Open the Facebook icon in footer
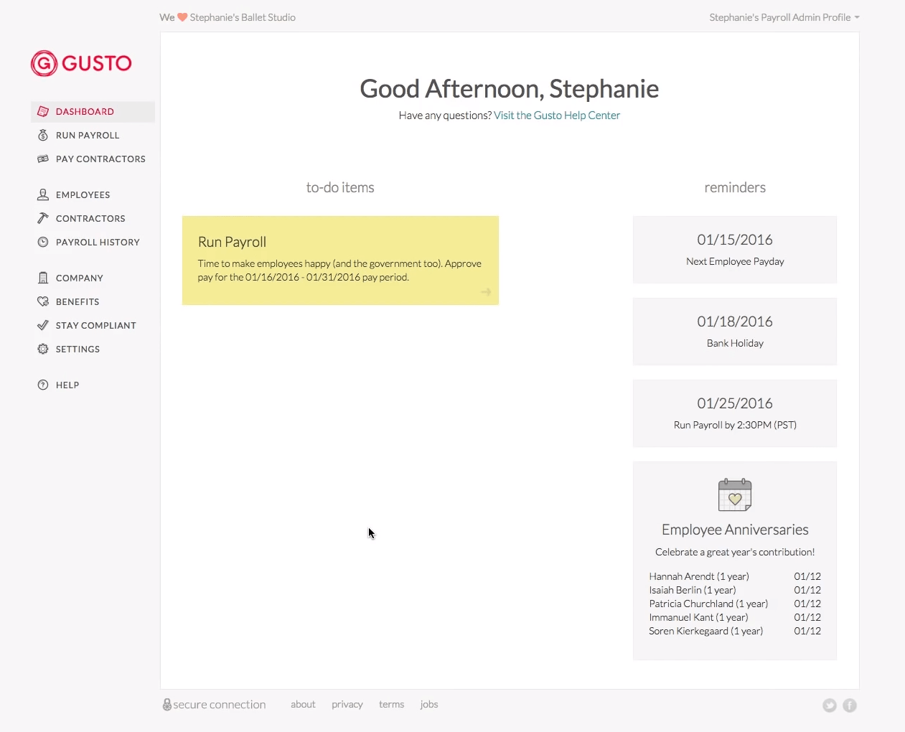The image size is (905, 732). [x=850, y=705]
